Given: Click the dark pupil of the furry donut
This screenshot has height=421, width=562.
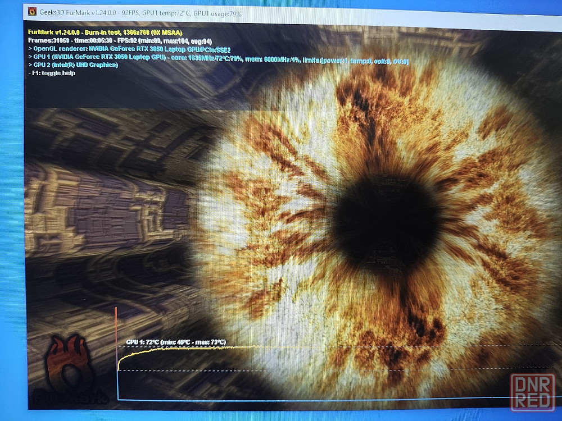Looking at the screenshot, I should tap(387, 223).
